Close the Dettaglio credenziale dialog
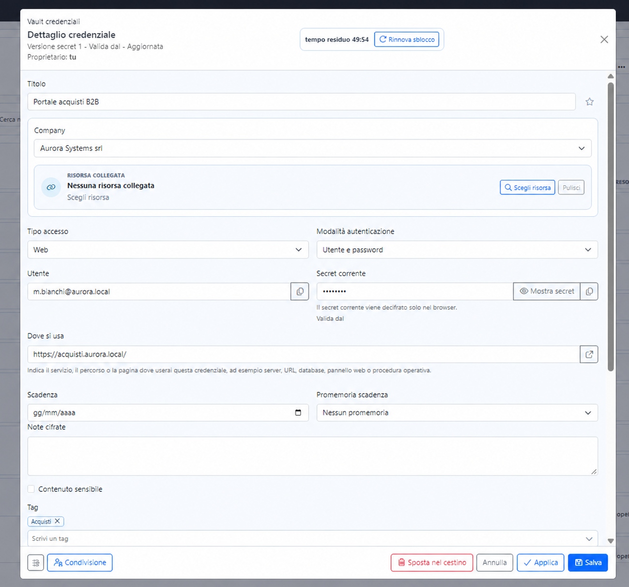The image size is (629, 587). tap(604, 39)
